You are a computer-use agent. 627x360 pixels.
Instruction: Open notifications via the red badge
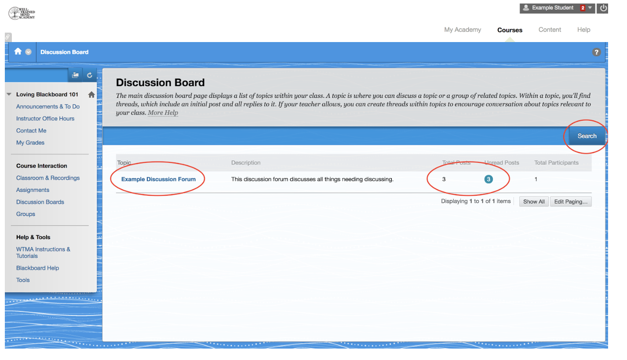pos(583,7)
